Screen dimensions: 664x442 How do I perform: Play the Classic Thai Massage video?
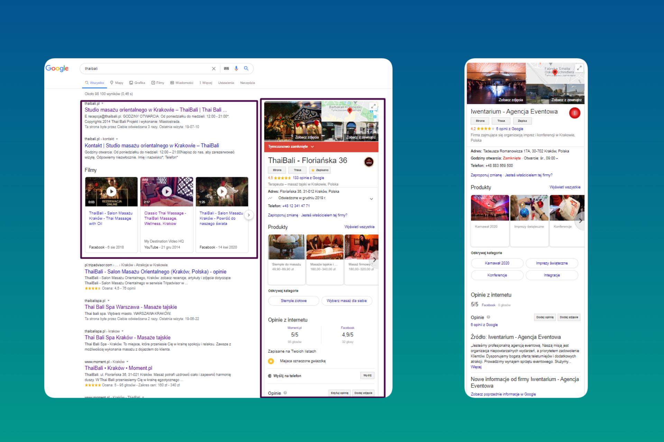pos(167,191)
